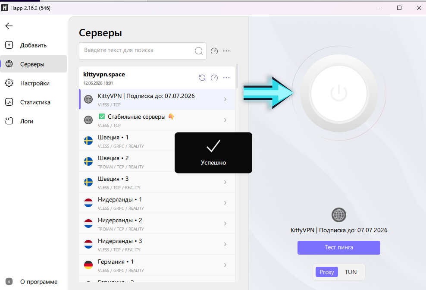Click the back arrow icon
Screen dimensions: 426x290
coord(9,26)
